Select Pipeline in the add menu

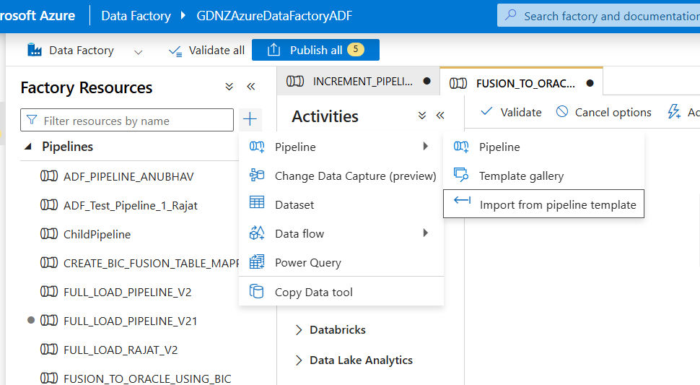(341, 147)
